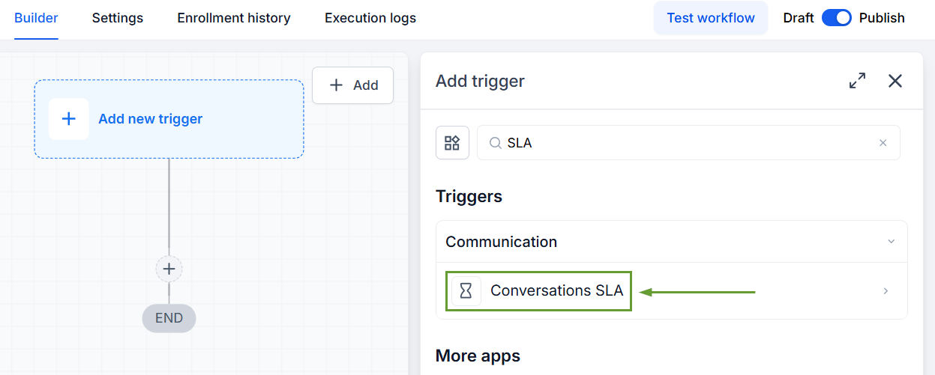935x375 pixels.
Task: Collapse the Communication category chevron
Action: 891,242
